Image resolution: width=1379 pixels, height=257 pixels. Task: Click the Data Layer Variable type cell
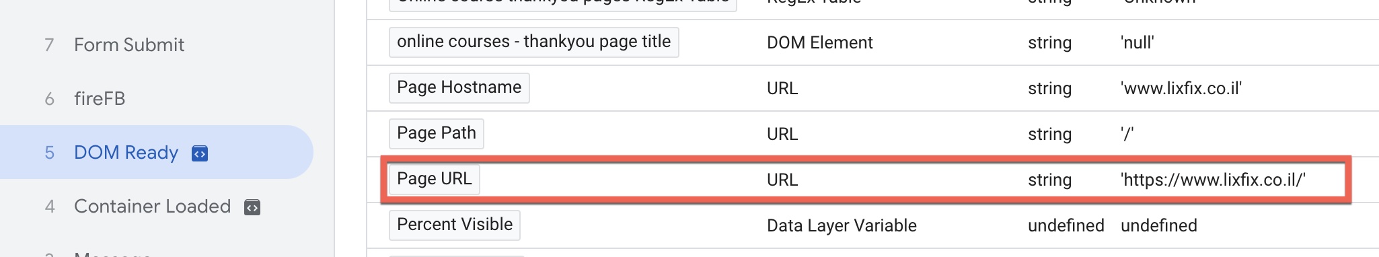point(842,225)
